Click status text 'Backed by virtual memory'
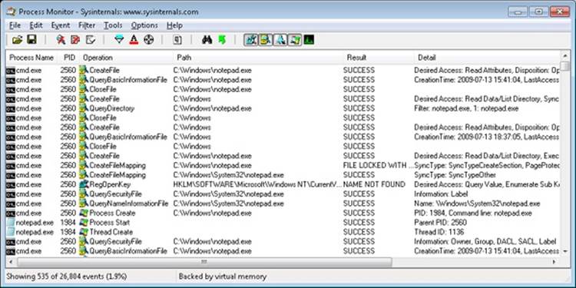Screen dimensions: 576x288 tap(223, 276)
